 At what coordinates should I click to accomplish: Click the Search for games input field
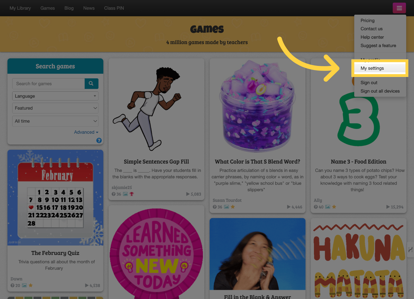pyautogui.click(x=48, y=84)
